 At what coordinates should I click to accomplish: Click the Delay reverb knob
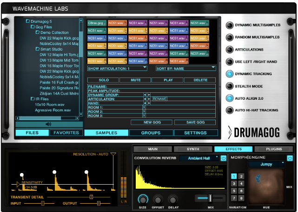pyautogui.click(x=173, y=199)
